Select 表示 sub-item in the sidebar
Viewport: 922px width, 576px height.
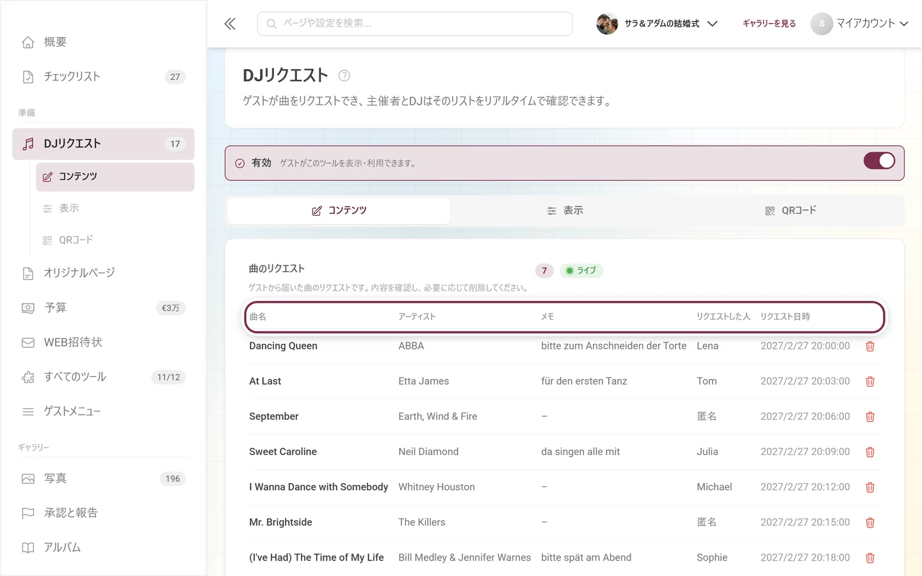pos(115,209)
